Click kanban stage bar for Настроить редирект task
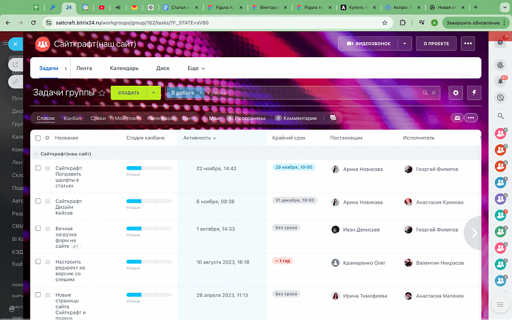 pos(149,261)
